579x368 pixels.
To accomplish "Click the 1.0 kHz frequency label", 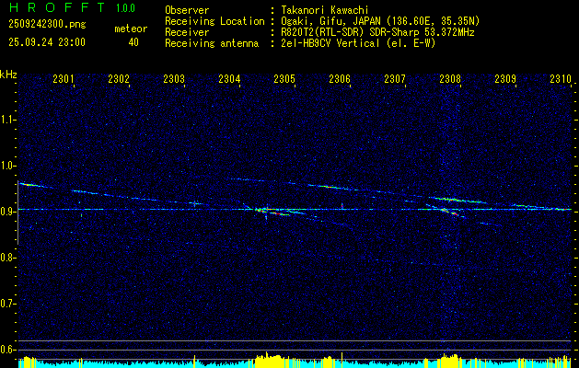I will [8, 166].
